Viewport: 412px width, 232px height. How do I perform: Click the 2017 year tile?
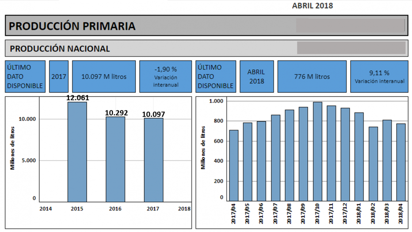pyautogui.click(x=59, y=76)
